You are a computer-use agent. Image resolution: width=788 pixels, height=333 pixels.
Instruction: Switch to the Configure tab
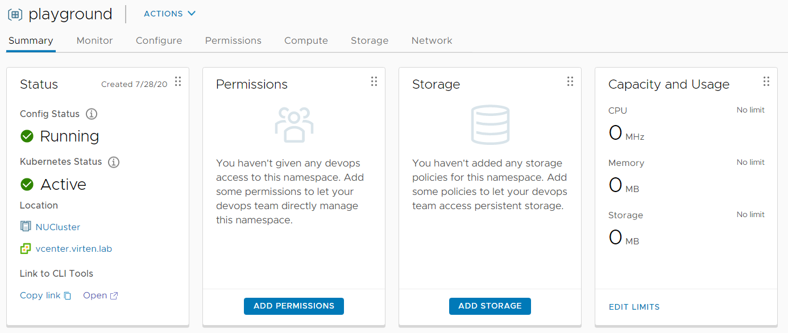[x=159, y=40]
